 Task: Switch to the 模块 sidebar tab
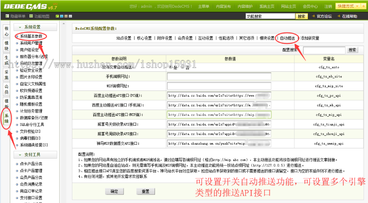point(7,46)
